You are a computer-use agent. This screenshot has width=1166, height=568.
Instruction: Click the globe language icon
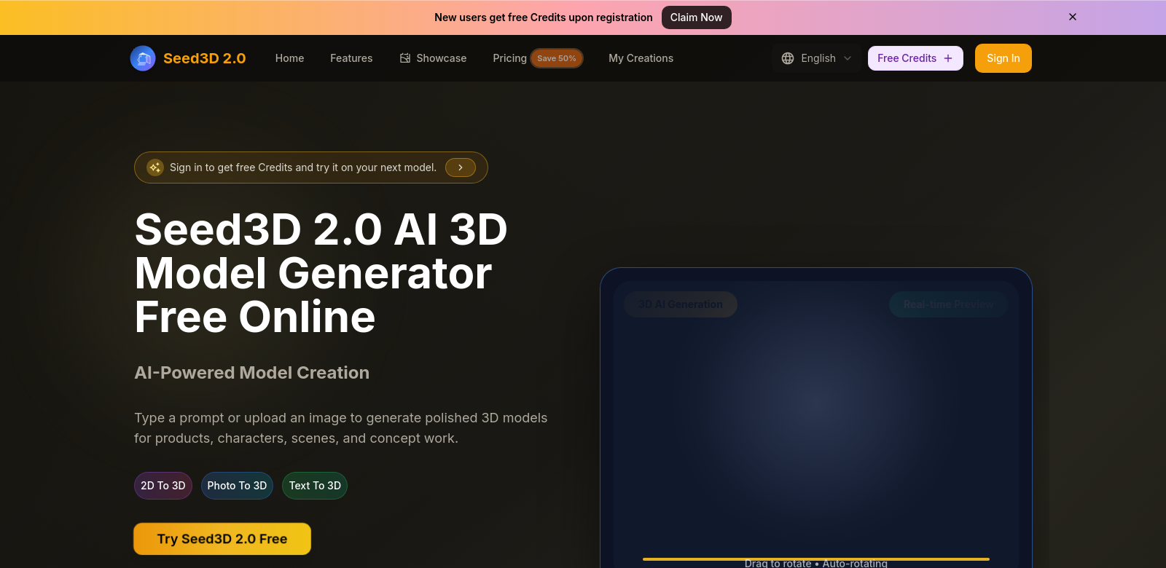(x=788, y=58)
